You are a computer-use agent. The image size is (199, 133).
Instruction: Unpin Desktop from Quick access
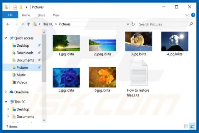[x=39, y=45]
